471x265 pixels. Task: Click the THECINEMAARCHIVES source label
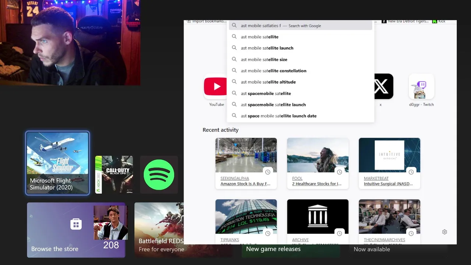tap(385, 240)
